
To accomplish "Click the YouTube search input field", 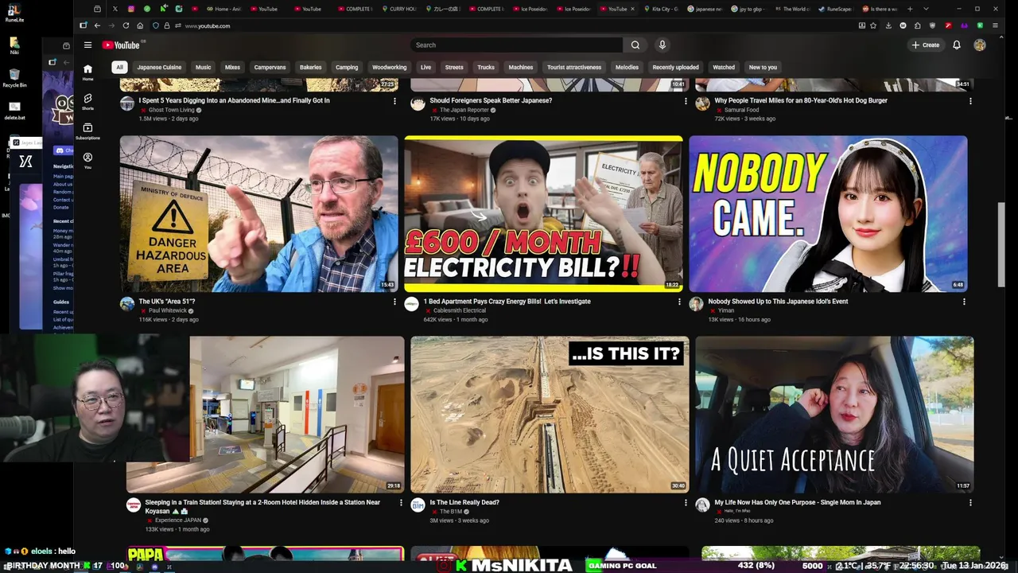I will 517,45.
